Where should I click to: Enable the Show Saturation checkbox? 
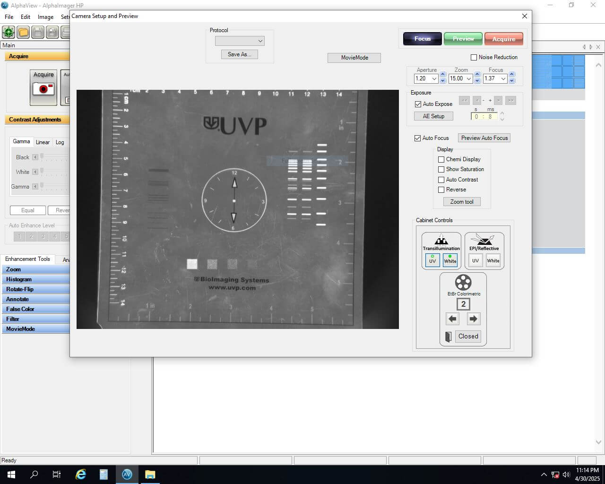pyautogui.click(x=441, y=169)
